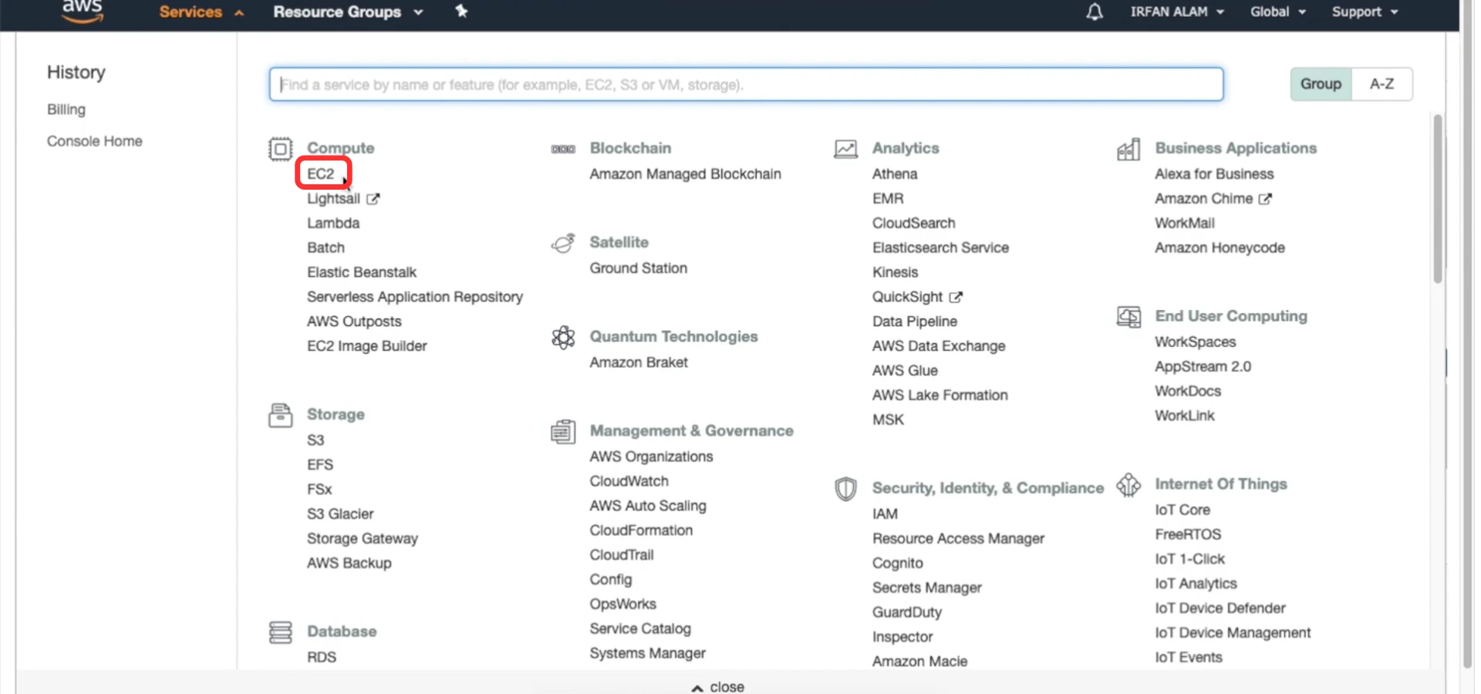Open Serverless Application Repository
Screen dimensions: 1481x694
click(x=414, y=297)
